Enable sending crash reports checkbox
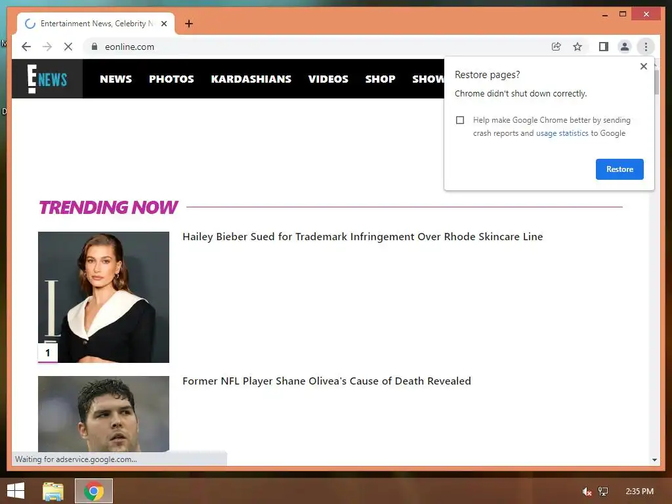The height and width of the screenshot is (504, 672). pos(460,120)
